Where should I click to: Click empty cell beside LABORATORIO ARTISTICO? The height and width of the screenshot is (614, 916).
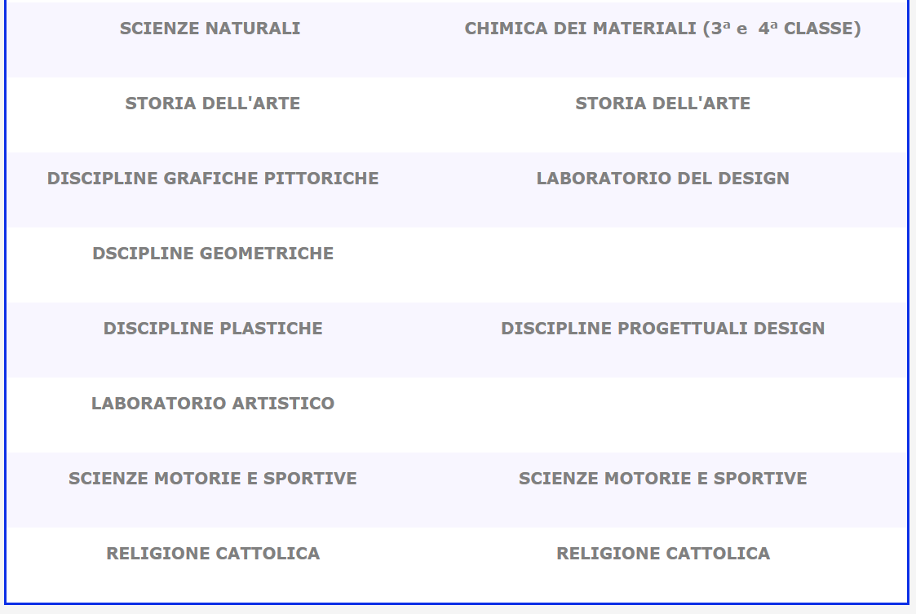[662, 415]
